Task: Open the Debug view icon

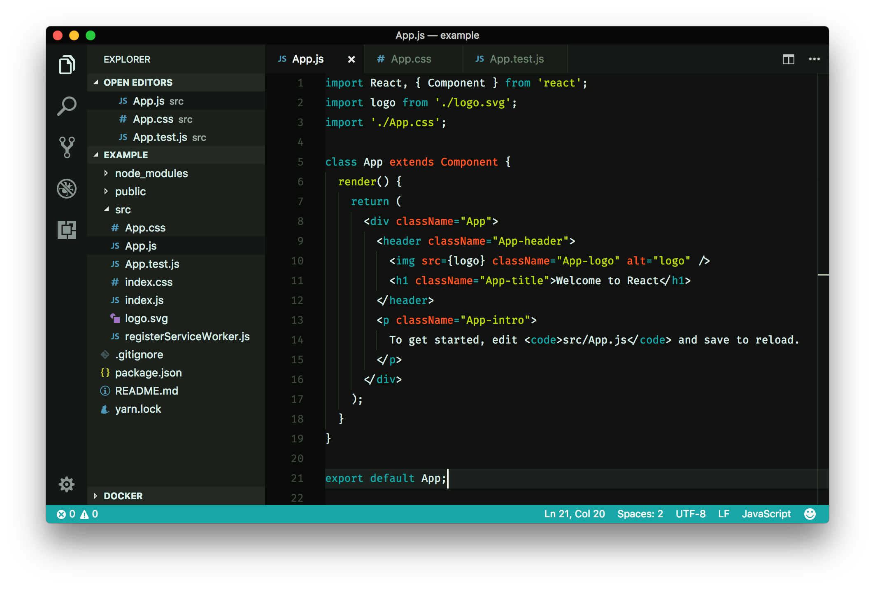Action: coord(67,189)
